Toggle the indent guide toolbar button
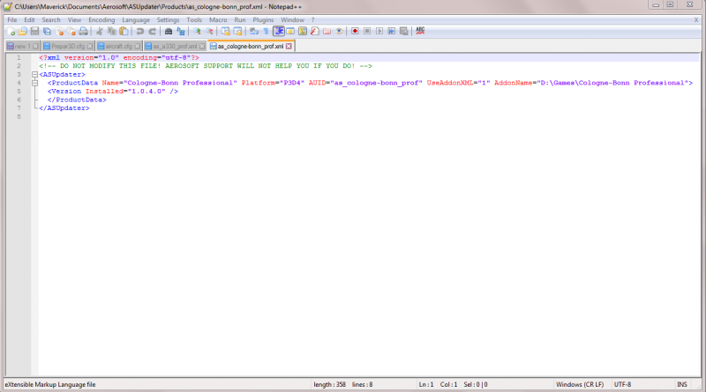 pos(279,31)
